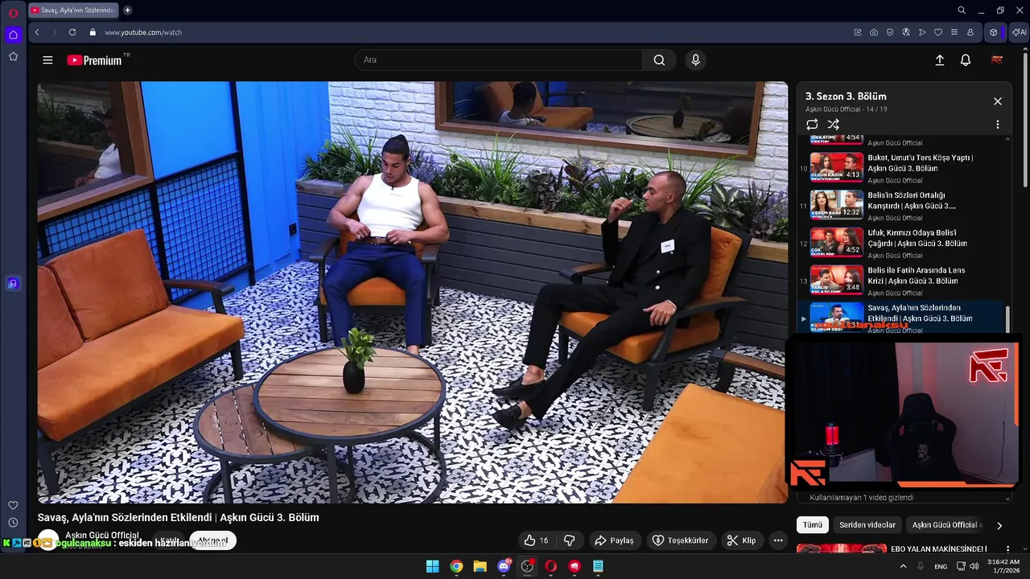Click the Paylaş share button
Viewport: 1030px width, 579px height.
(615, 540)
